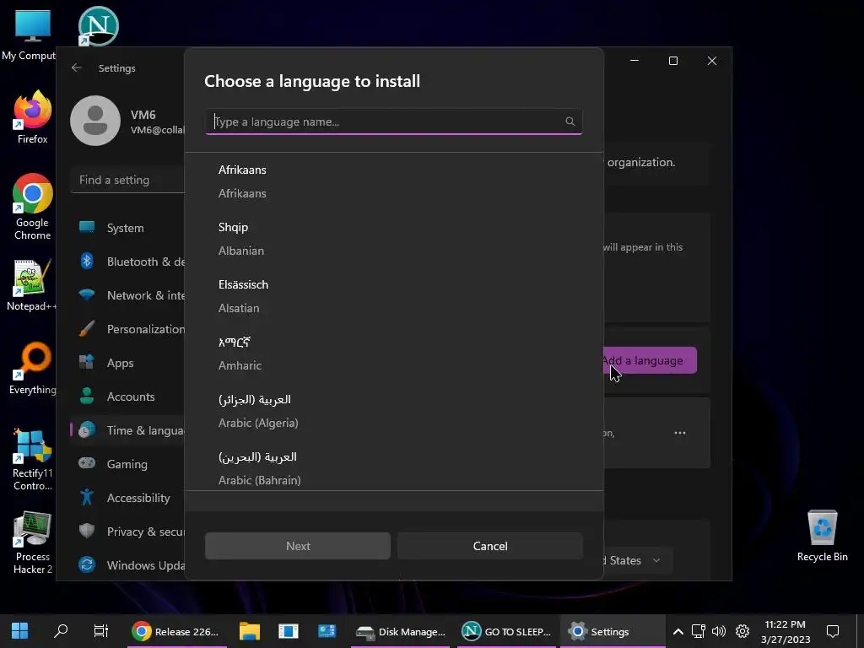Choose Elsässisch Alsatian language
The image size is (864, 648).
pyautogui.click(x=394, y=296)
